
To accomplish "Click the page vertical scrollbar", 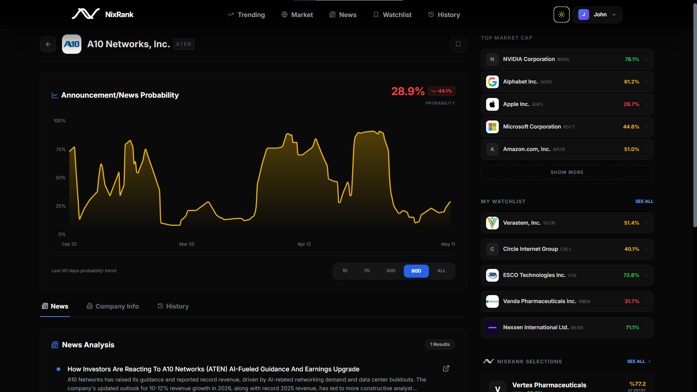I will (695, 116).
